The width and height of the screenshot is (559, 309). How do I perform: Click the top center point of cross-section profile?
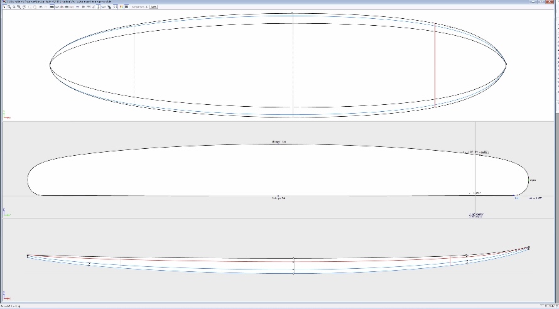278,144
